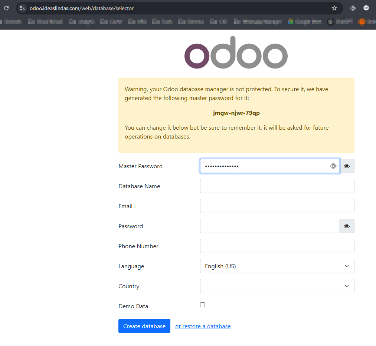Focus the Phone Number input field
Screen dimensions: 376x346
[277, 246]
